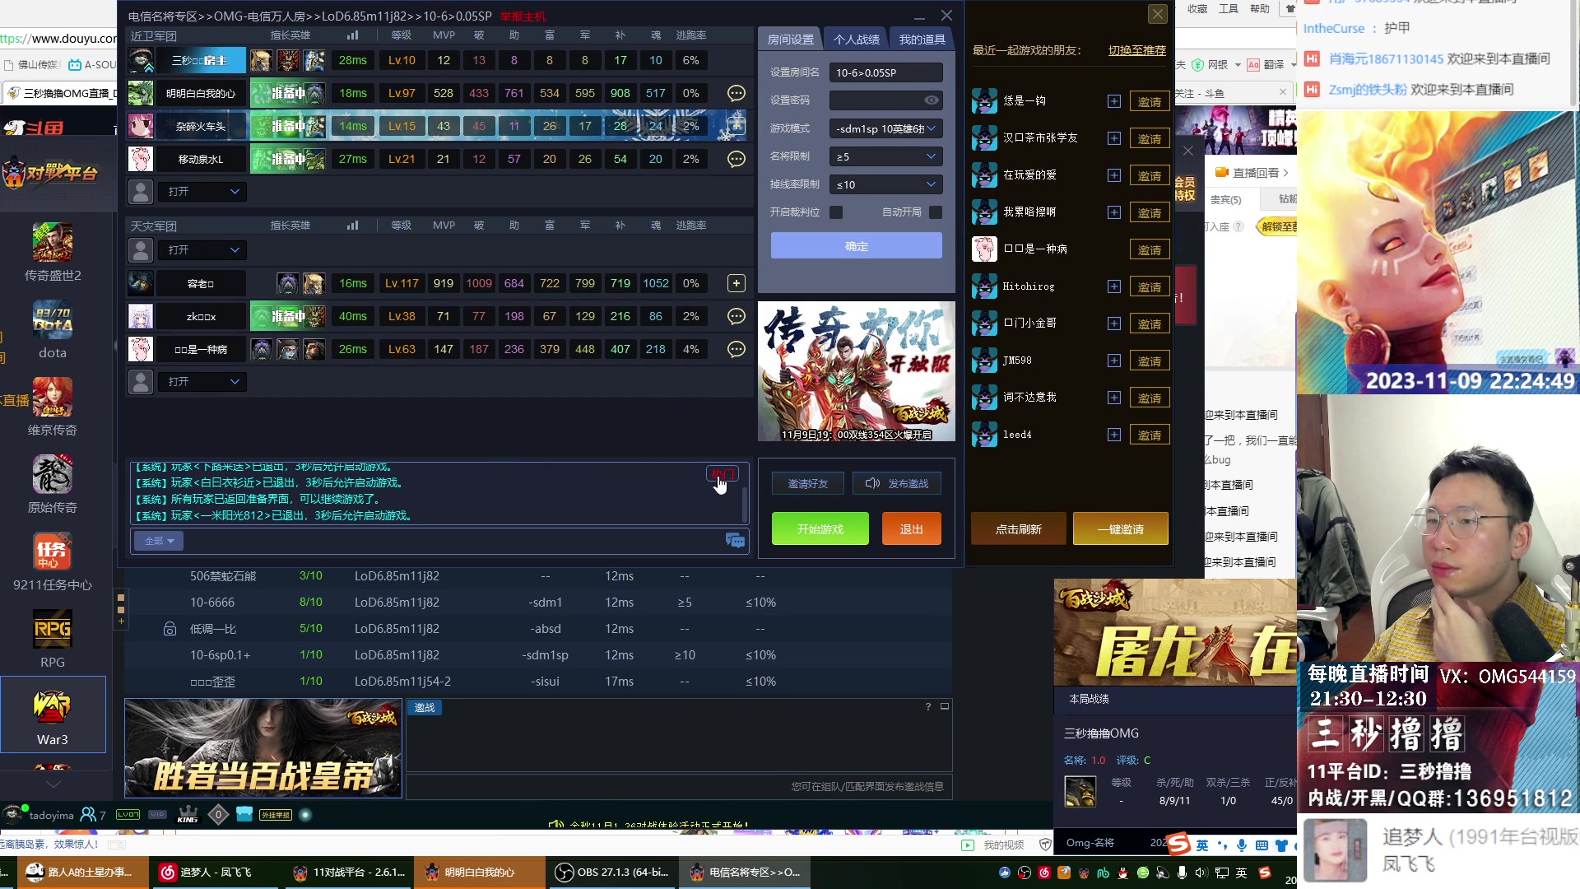Enable 自动开局 checkbox
Image resolution: width=1580 pixels, height=889 pixels.
(x=935, y=212)
